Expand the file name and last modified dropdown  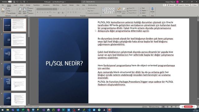coord(55,2)
